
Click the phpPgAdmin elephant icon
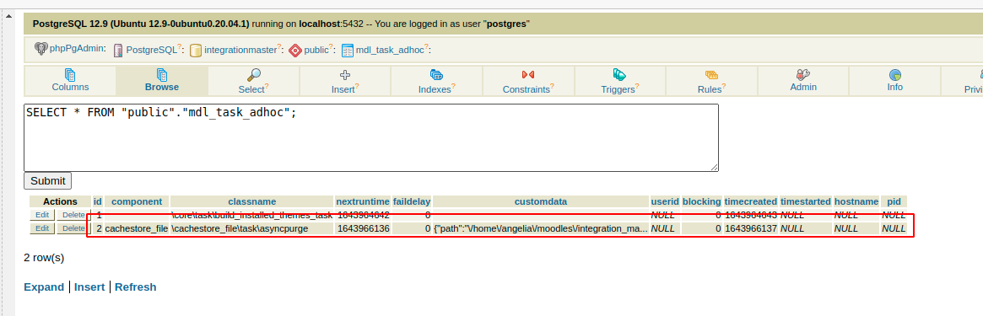pyautogui.click(x=41, y=48)
